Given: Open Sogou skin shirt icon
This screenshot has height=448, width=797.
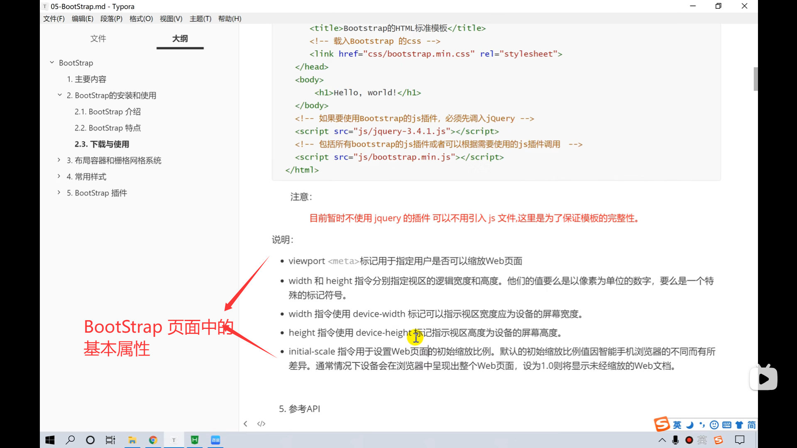Looking at the screenshot, I should [739, 425].
